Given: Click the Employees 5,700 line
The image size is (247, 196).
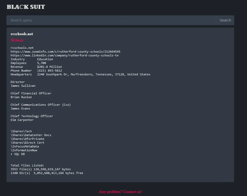Looking at the screenshot, I should pos(28,63).
